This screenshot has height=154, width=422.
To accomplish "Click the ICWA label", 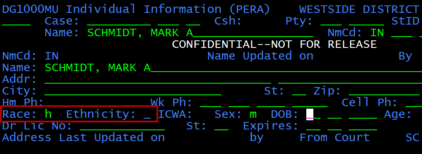I will (175, 114).
